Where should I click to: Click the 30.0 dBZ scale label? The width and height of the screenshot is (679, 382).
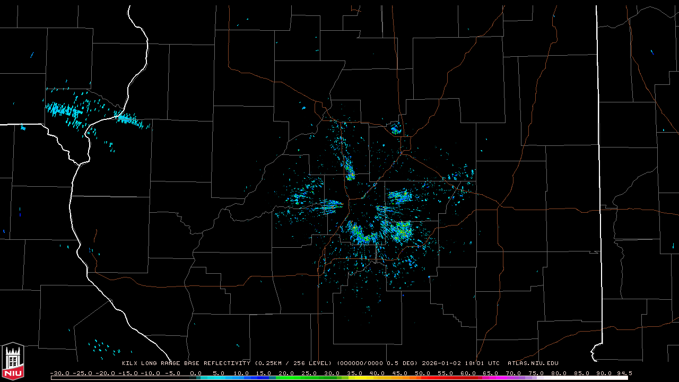click(x=332, y=373)
